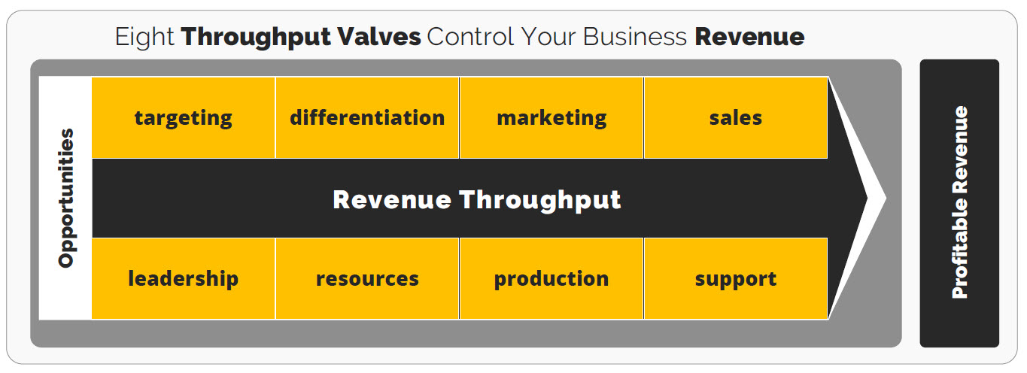Click the leadership valve box

(x=184, y=278)
